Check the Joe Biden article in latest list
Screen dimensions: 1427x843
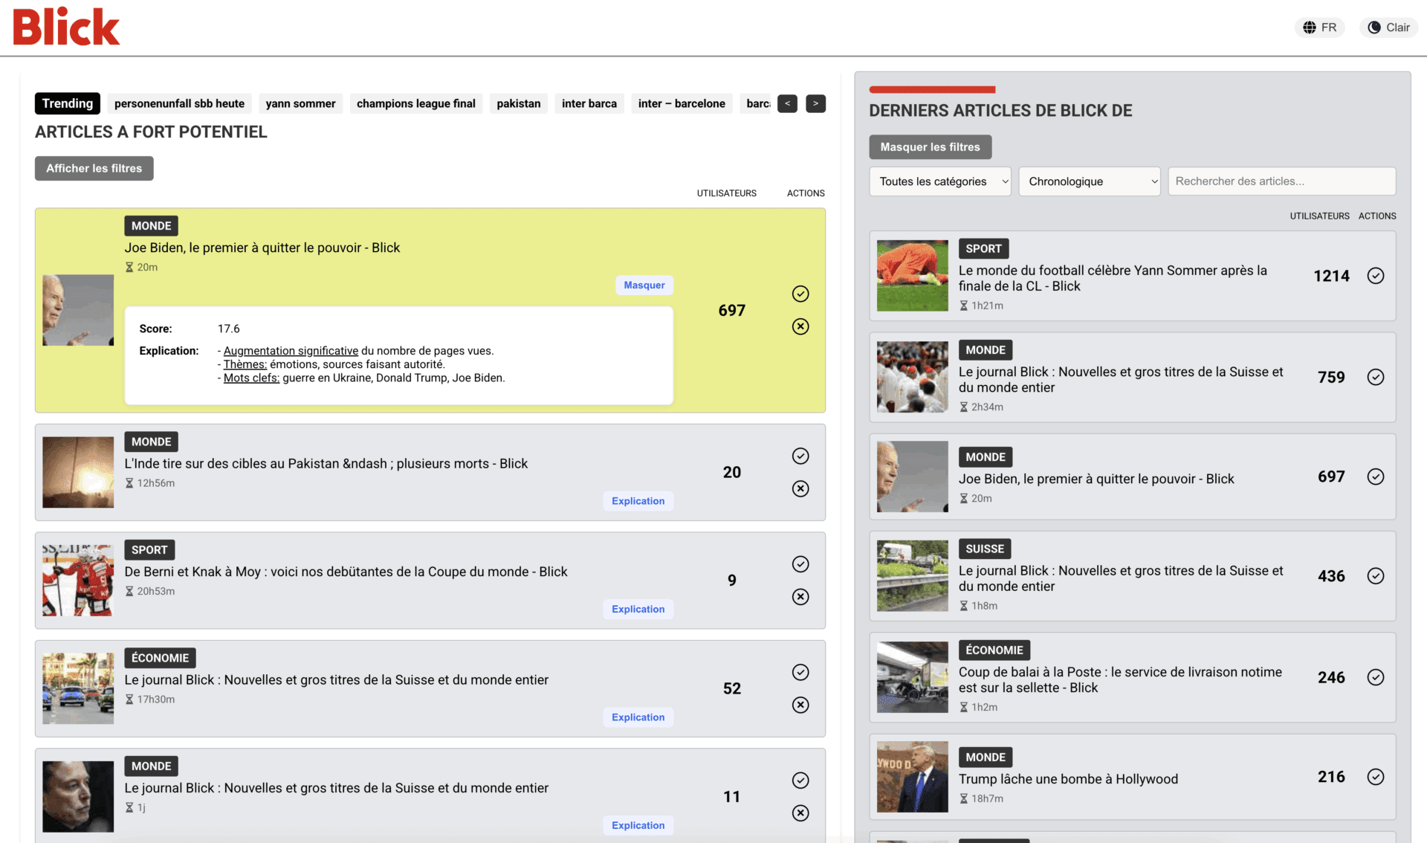coord(1376,477)
